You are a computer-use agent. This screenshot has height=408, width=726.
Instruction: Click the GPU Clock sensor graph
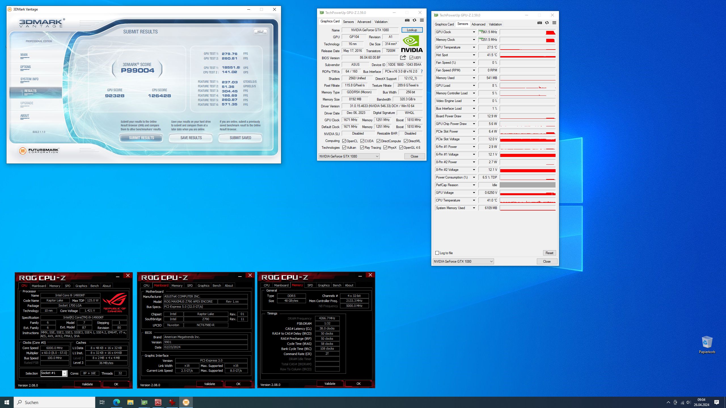coord(527,32)
